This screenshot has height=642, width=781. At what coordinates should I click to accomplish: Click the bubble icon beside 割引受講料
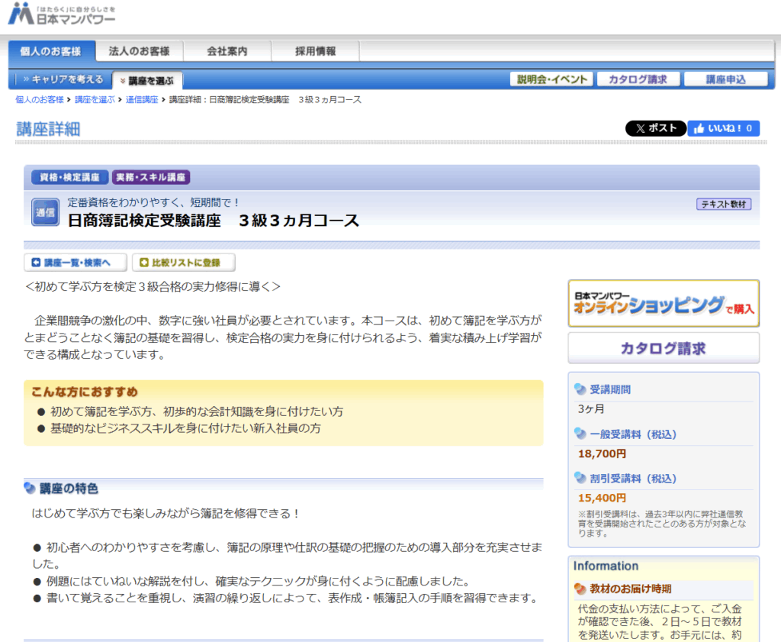tap(580, 478)
